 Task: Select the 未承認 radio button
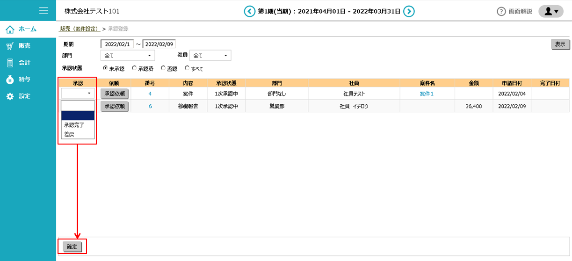tap(105, 68)
